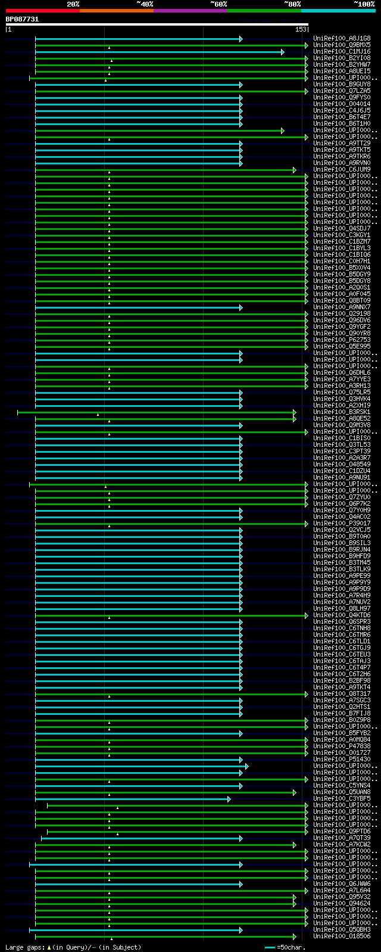Select hit UniRef100_Q9PTD6
The height and width of the screenshot is (952, 381).
pyautogui.click(x=342, y=832)
